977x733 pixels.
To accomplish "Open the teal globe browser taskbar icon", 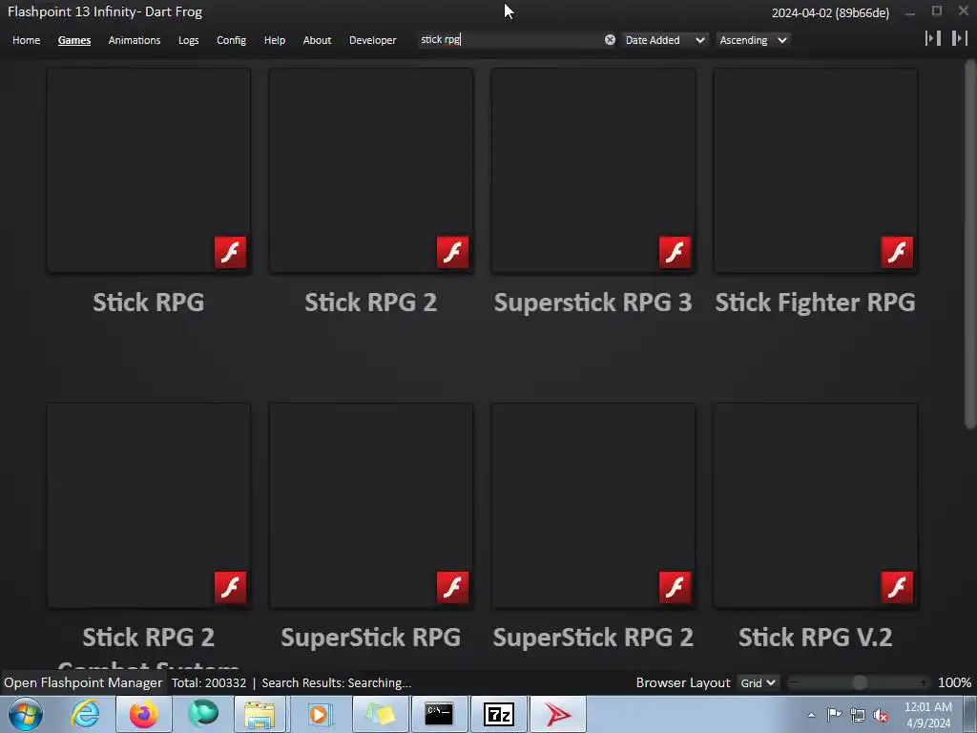I will tap(203, 714).
